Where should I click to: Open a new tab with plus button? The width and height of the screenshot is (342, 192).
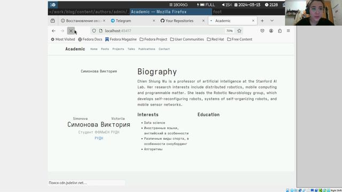point(262,21)
